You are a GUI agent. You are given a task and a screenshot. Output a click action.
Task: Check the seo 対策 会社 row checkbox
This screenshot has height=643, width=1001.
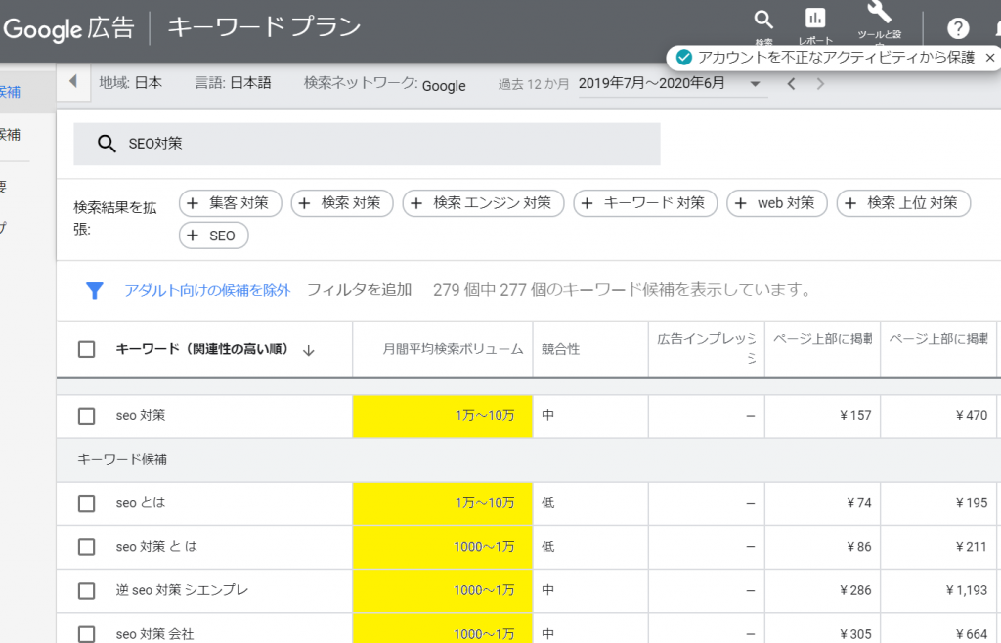pyautogui.click(x=86, y=634)
